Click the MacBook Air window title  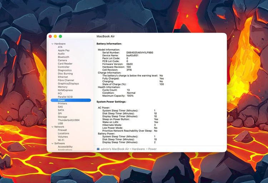[106, 36]
